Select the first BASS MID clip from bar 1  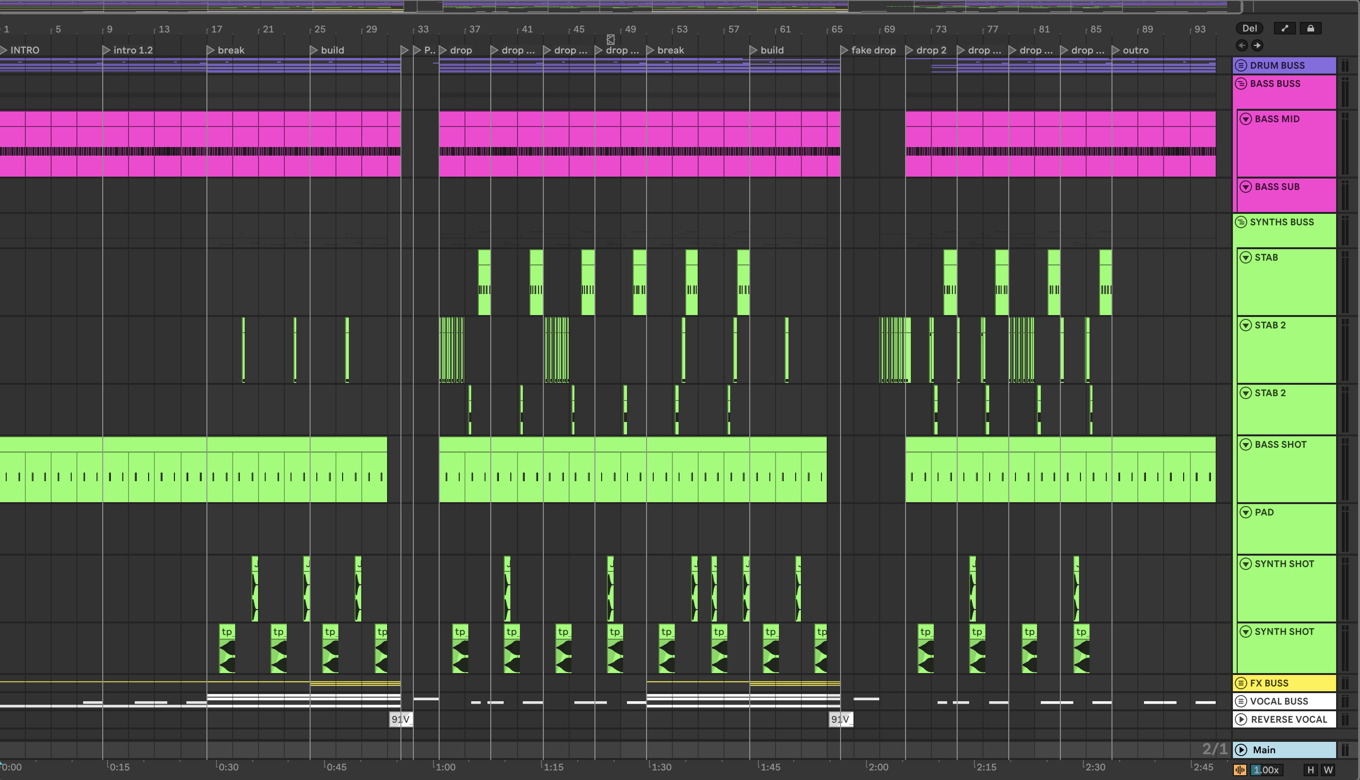pyautogui.click(x=200, y=144)
